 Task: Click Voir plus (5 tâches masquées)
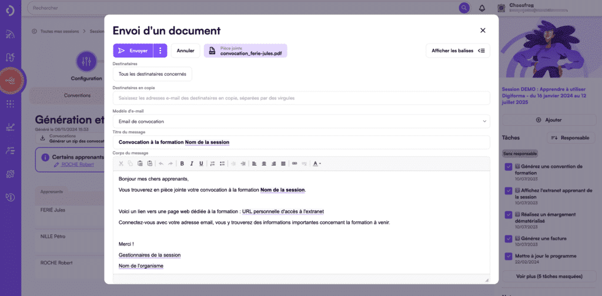tap(549, 276)
